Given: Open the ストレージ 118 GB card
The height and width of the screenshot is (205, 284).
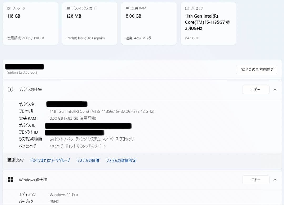Looking at the screenshot, I should tap(31, 24).
